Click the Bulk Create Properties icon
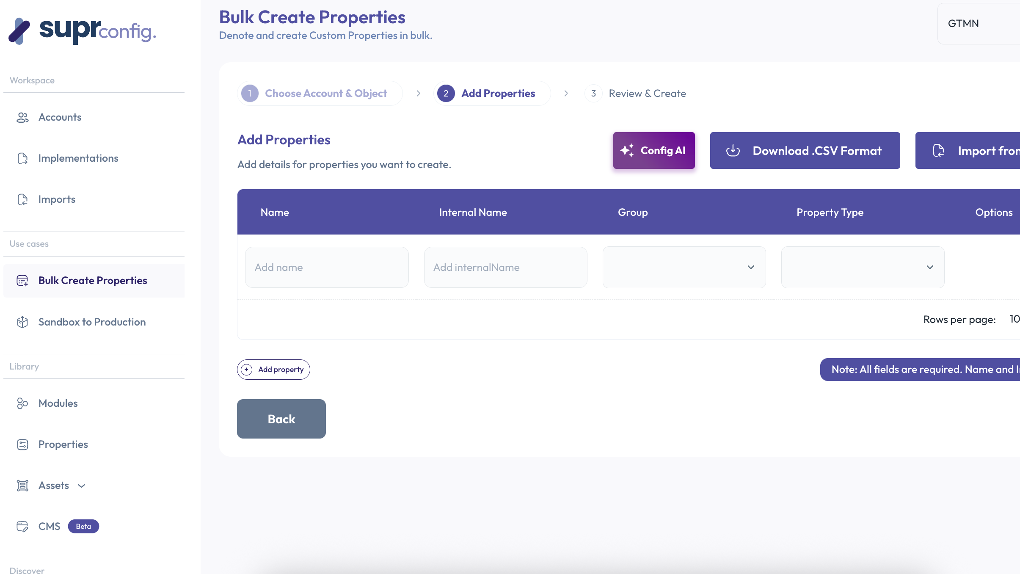Image resolution: width=1020 pixels, height=574 pixels. tap(22, 280)
